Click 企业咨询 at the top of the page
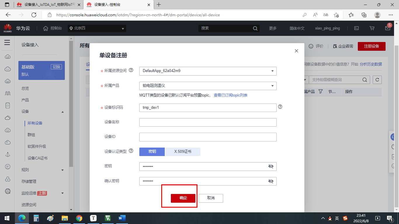Screen dimensions: 399x224 point(343,46)
